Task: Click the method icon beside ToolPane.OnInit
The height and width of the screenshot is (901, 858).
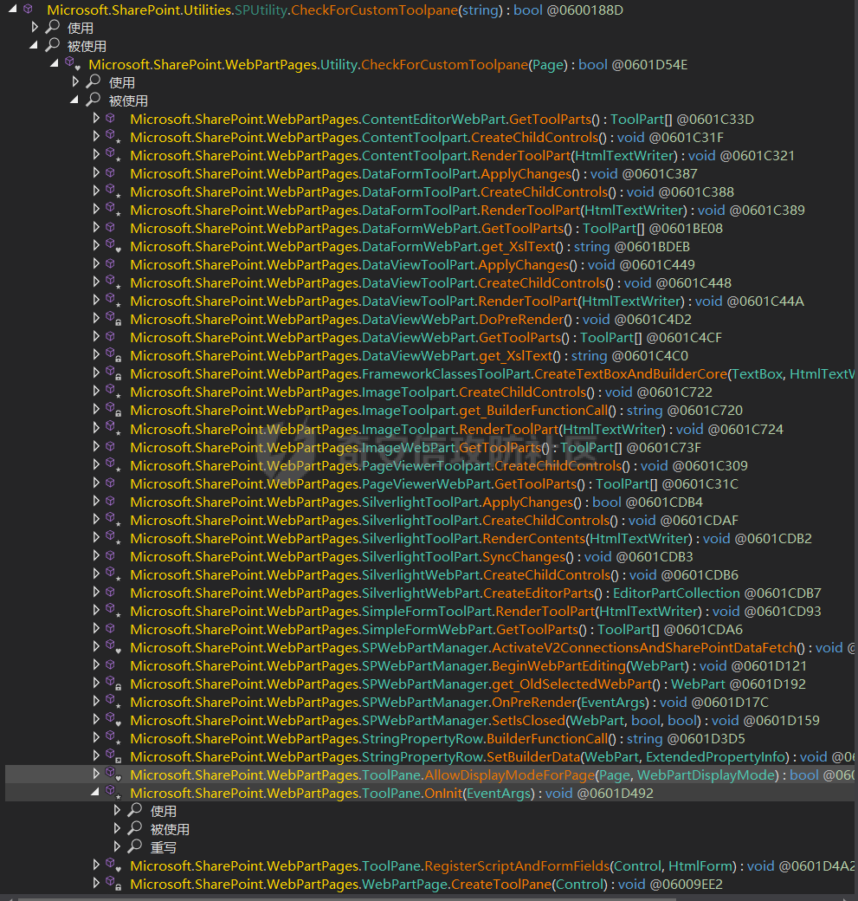Action: click(x=111, y=793)
